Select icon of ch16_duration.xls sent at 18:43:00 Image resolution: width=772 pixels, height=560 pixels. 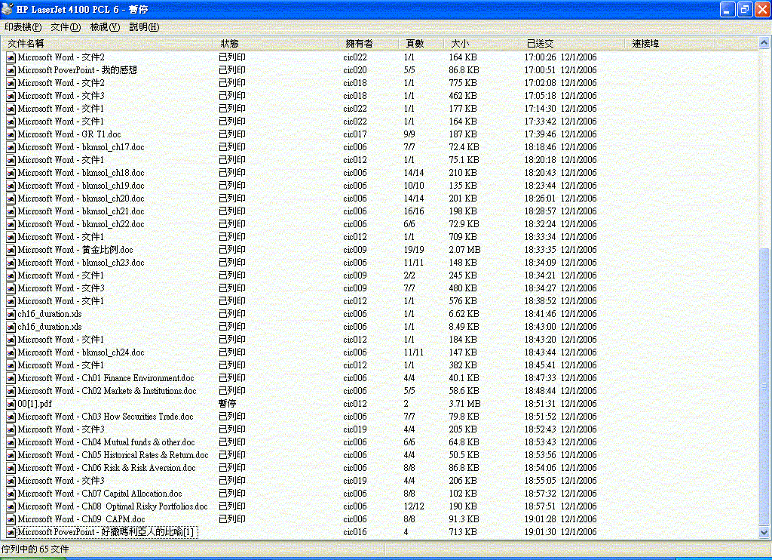click(11, 327)
